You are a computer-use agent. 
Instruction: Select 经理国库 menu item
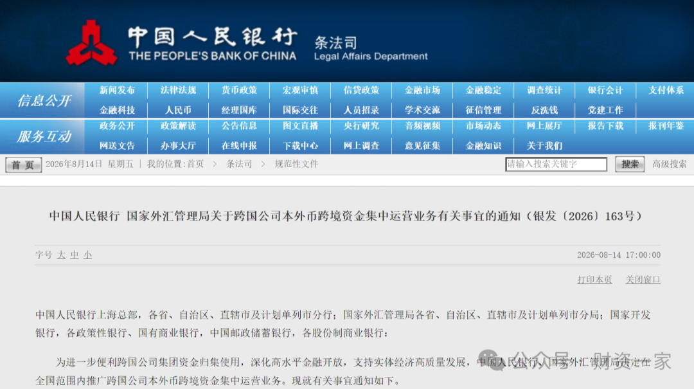tap(239, 110)
